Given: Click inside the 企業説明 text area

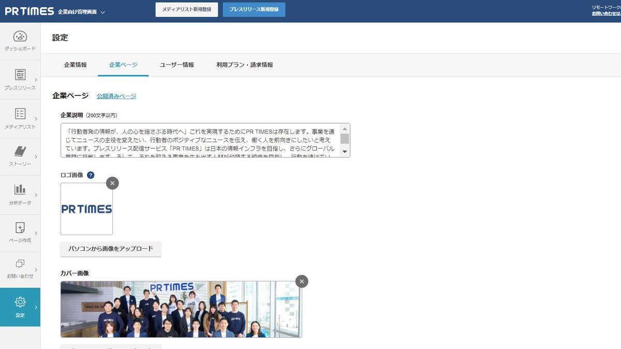Looking at the screenshot, I should pyautogui.click(x=205, y=140).
